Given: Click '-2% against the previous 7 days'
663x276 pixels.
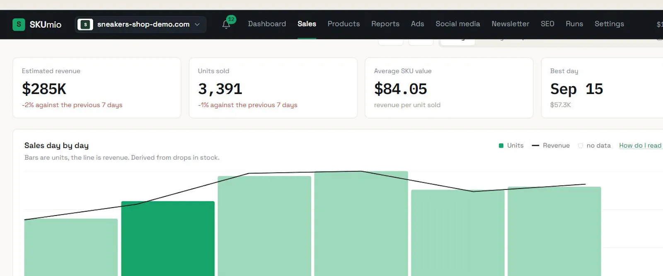Looking at the screenshot, I should [72, 105].
